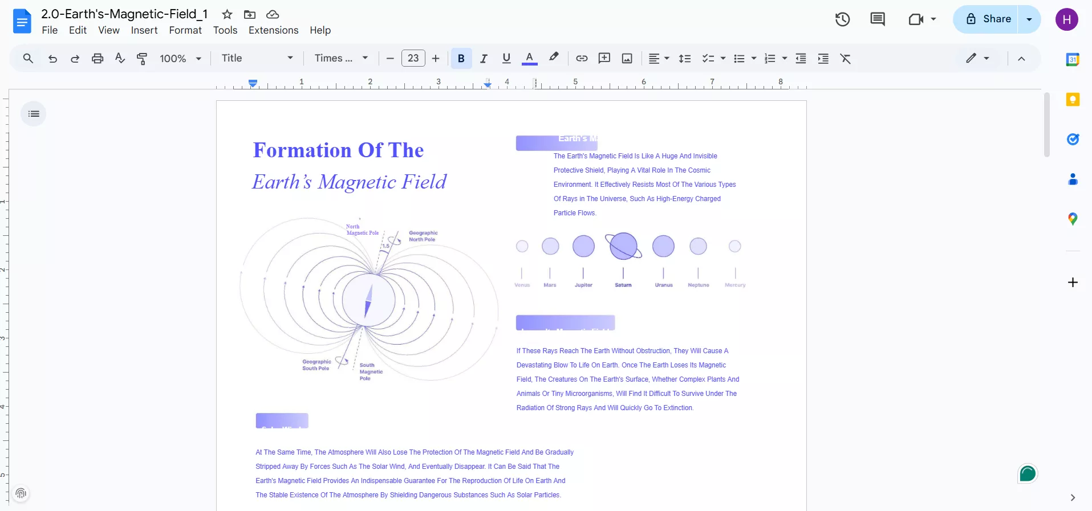Open the text color picker
The image size is (1092, 511).
pyautogui.click(x=529, y=59)
